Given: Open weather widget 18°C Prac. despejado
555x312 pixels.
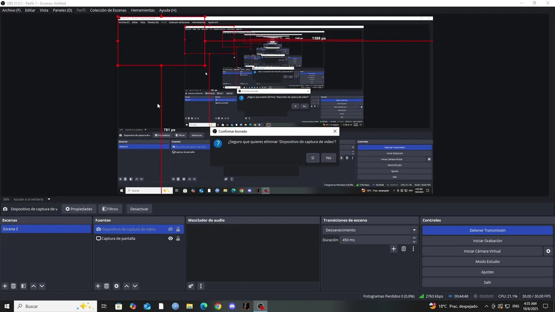Looking at the screenshot, I should point(453,306).
